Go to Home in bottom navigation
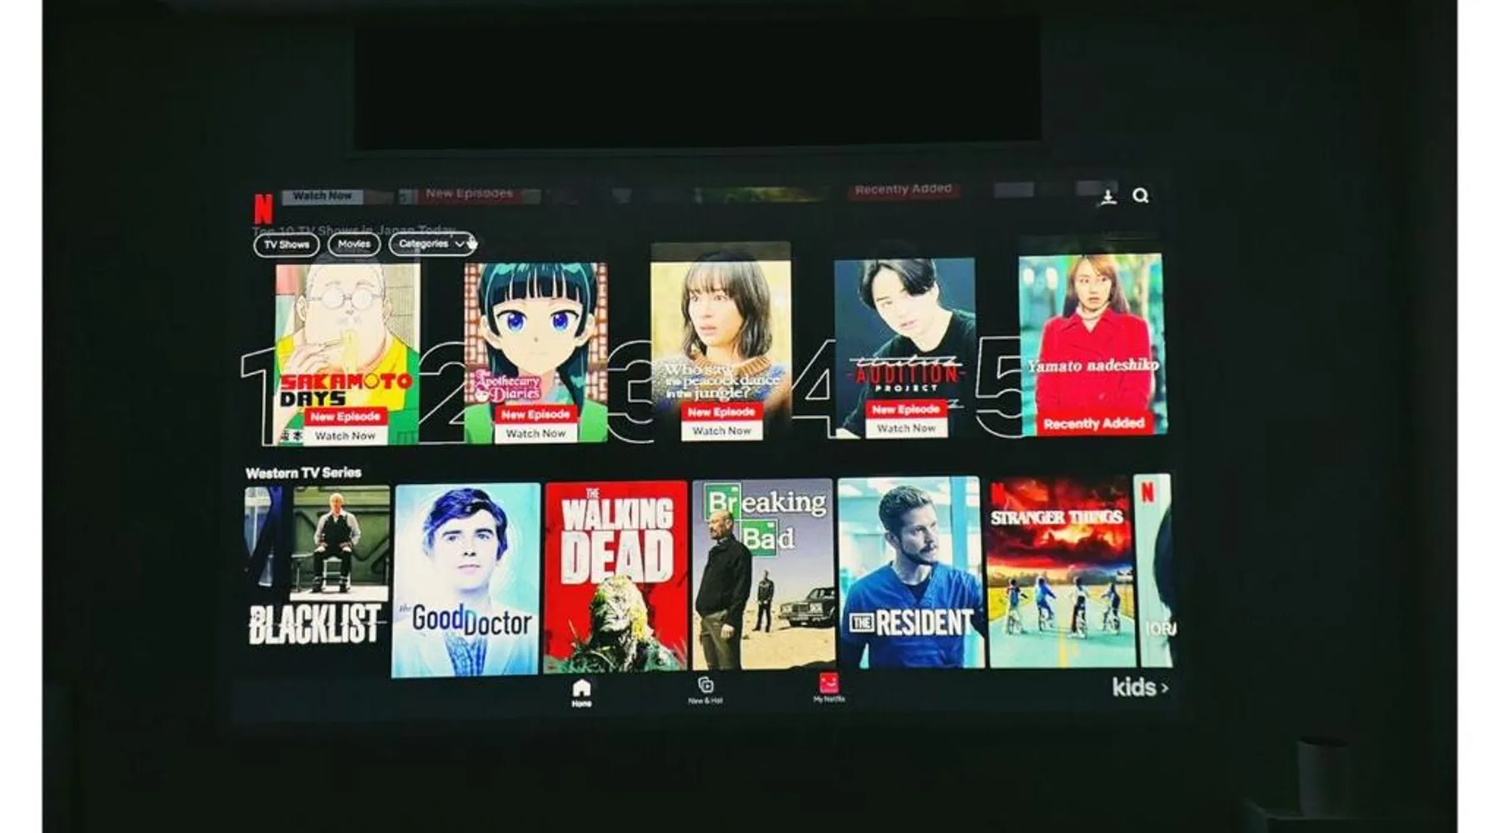Image resolution: width=1499 pixels, height=833 pixels. point(581,691)
